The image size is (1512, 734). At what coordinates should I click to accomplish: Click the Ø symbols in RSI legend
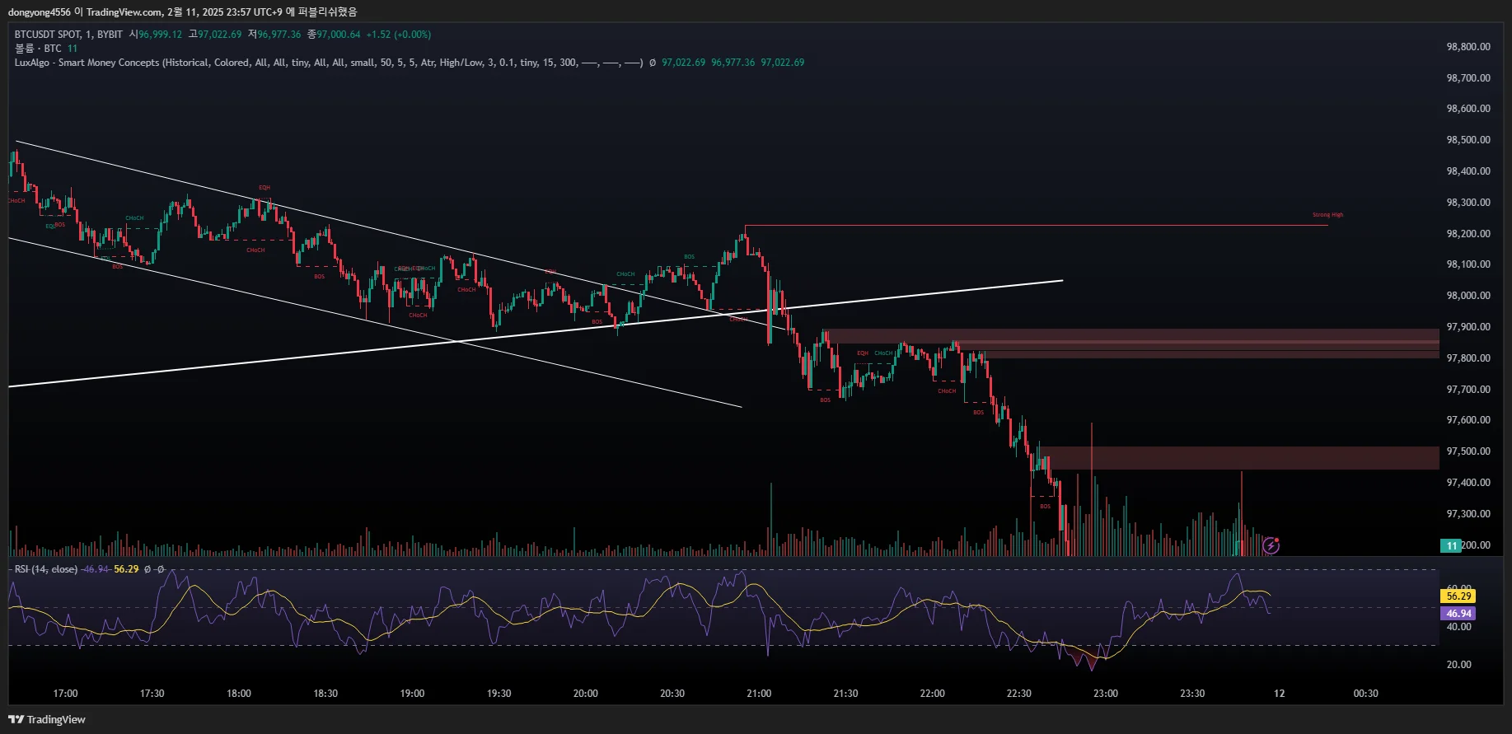[154, 569]
